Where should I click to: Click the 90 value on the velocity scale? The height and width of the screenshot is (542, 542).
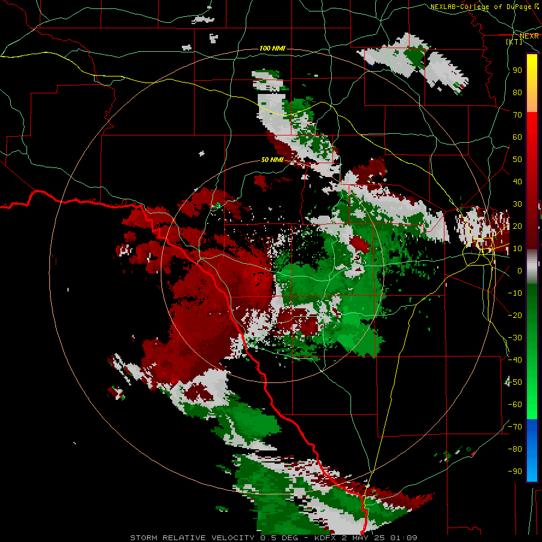pyautogui.click(x=517, y=70)
